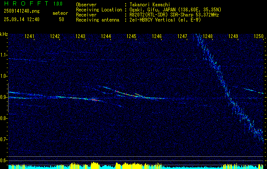Click the HROFFT title text
The image size is (267, 169).
coord(26,3)
